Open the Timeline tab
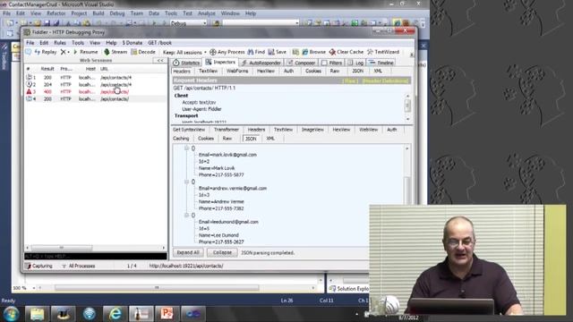573x322 pixels. pos(381,63)
